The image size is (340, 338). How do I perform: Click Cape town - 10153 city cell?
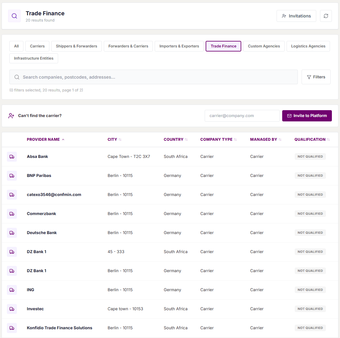pos(125,309)
